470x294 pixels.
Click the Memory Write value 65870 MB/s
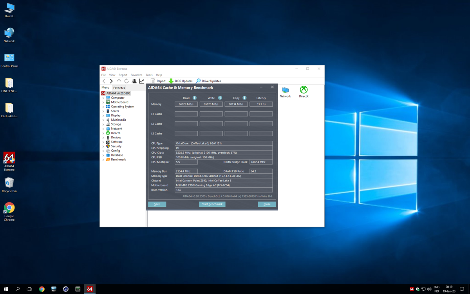(x=211, y=104)
